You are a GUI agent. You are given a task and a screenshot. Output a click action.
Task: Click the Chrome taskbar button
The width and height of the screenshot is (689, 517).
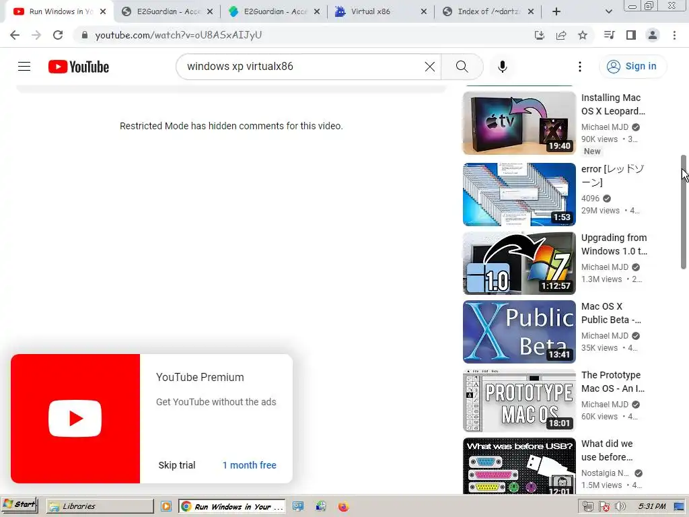(x=232, y=506)
